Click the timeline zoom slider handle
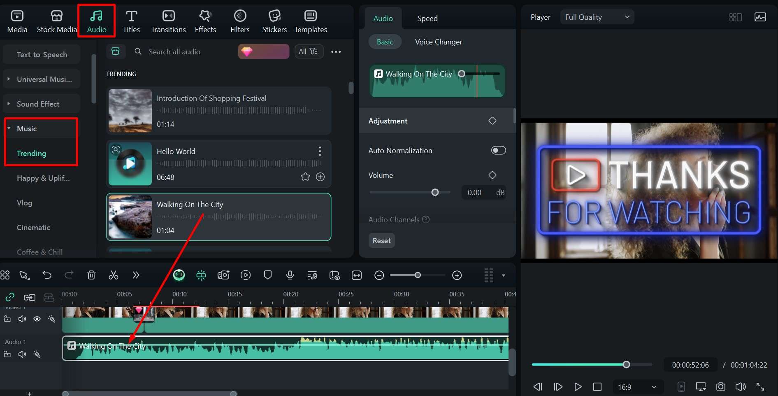The image size is (778, 396). pyautogui.click(x=418, y=275)
